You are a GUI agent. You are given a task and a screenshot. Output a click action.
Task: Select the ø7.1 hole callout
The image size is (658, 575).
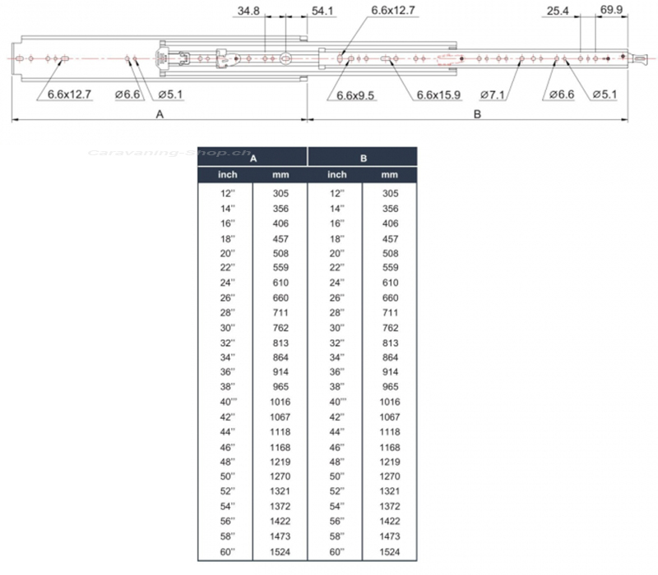[492, 95]
